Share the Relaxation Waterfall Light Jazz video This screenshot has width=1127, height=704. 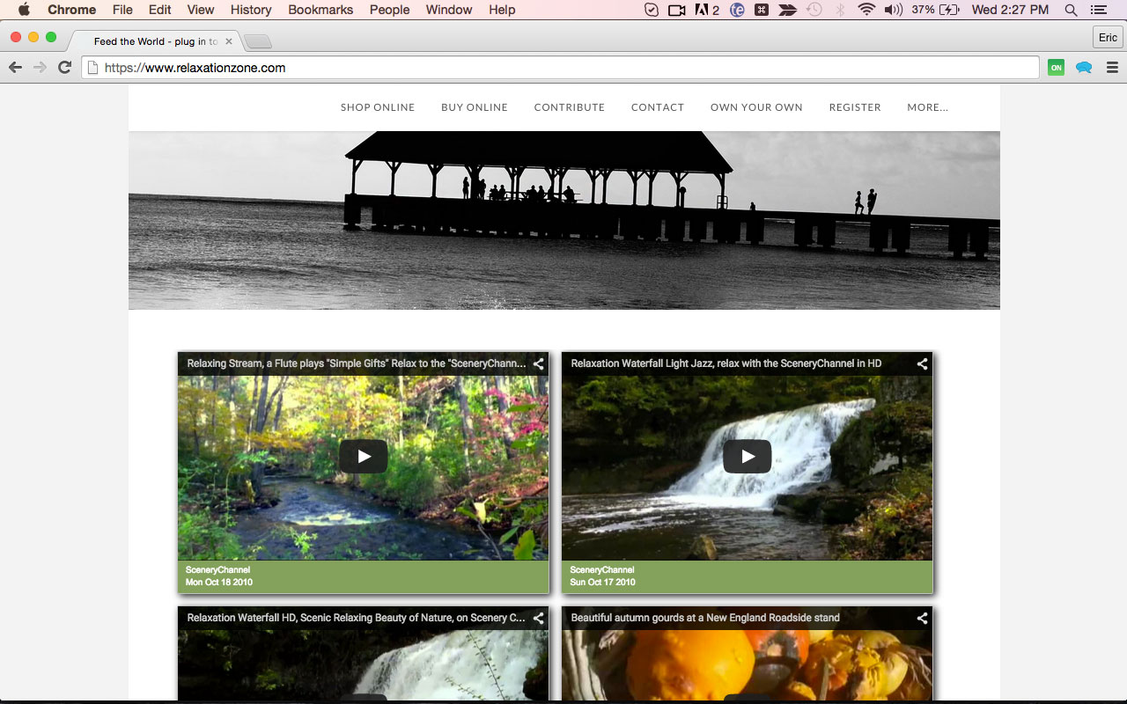coord(922,363)
